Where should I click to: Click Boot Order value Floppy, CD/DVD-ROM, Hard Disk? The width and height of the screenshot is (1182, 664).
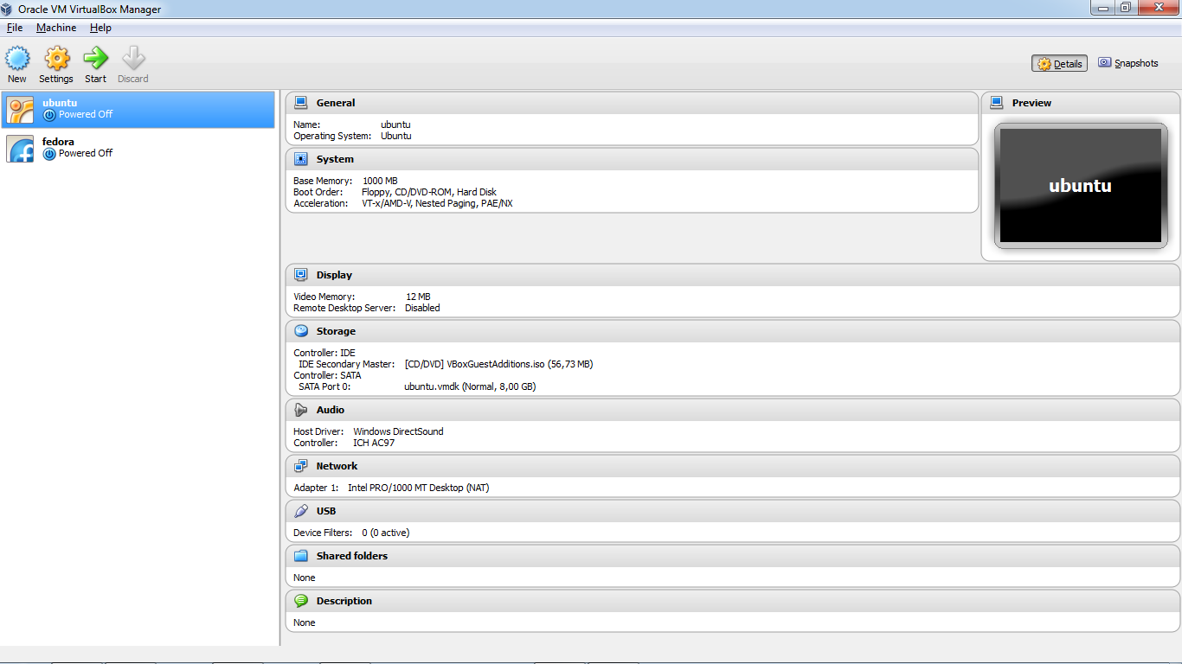coord(429,192)
